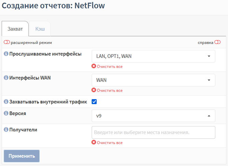The image size is (228, 166).
Task: Toggle the справка help switch
Action: [x=218, y=42]
